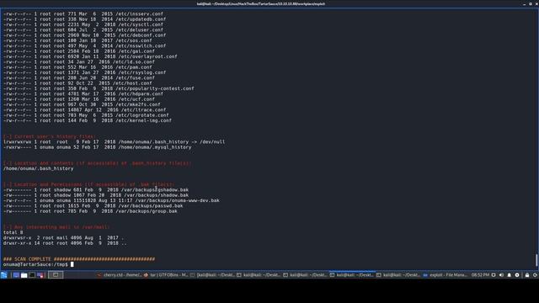Viewport: 539px width, 303px height.
Task: Click the red current user's history files heading
Action: 50,136
